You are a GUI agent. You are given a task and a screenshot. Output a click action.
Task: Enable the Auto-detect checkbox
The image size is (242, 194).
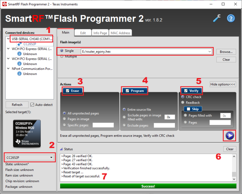pos(32,104)
